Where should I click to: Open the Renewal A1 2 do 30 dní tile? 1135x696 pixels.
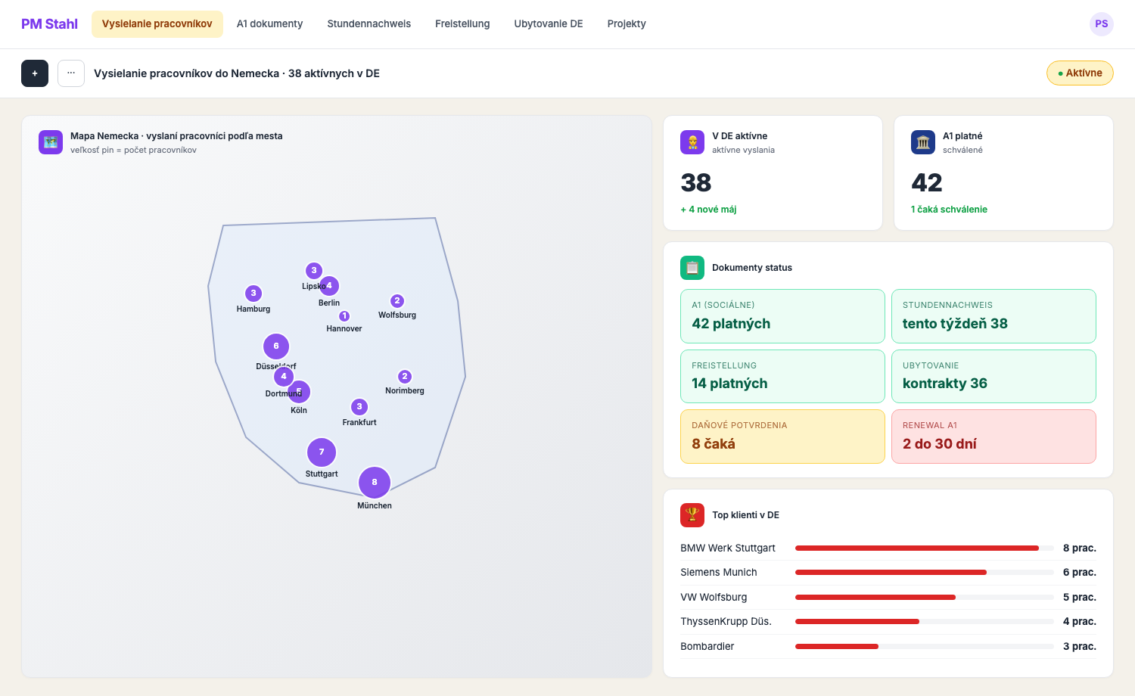point(994,437)
